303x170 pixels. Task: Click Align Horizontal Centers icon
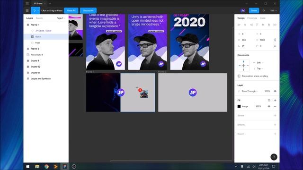point(245,25)
